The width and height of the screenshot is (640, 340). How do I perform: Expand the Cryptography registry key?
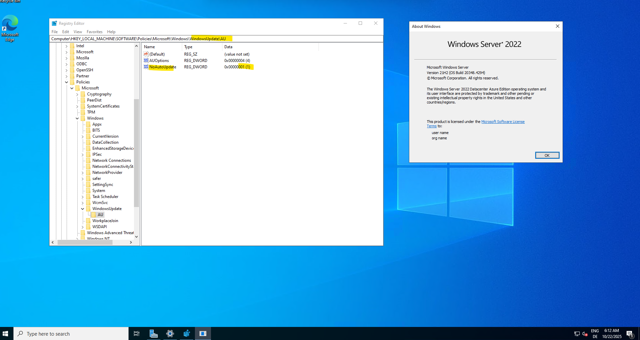point(77,94)
